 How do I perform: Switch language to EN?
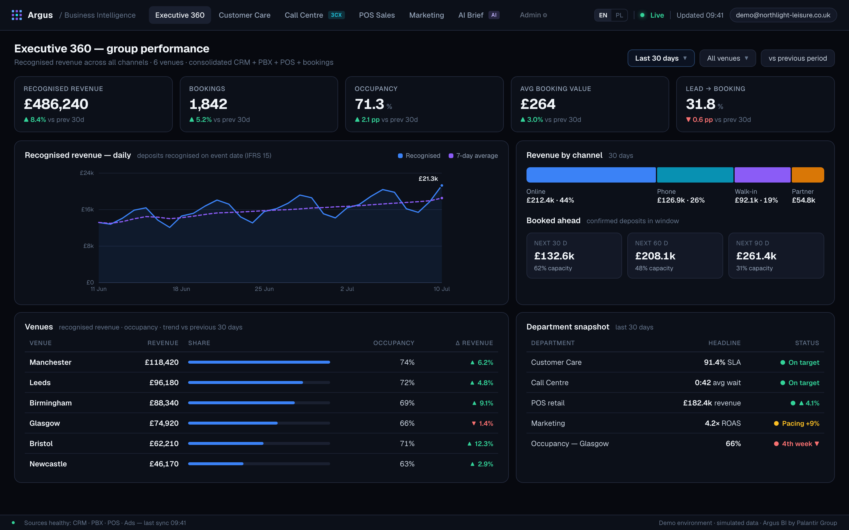tap(603, 15)
